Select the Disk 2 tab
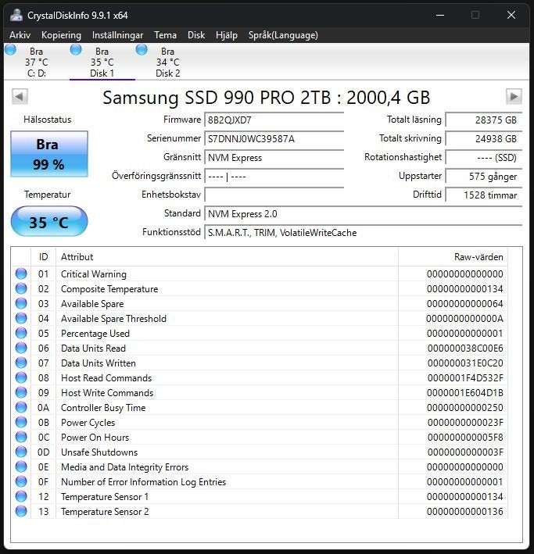Viewport: 534px width, 554px height. pos(167,63)
